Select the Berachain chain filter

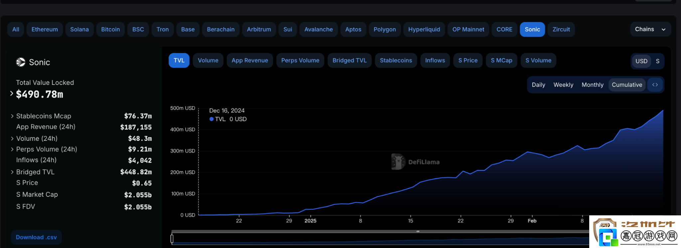tap(221, 30)
